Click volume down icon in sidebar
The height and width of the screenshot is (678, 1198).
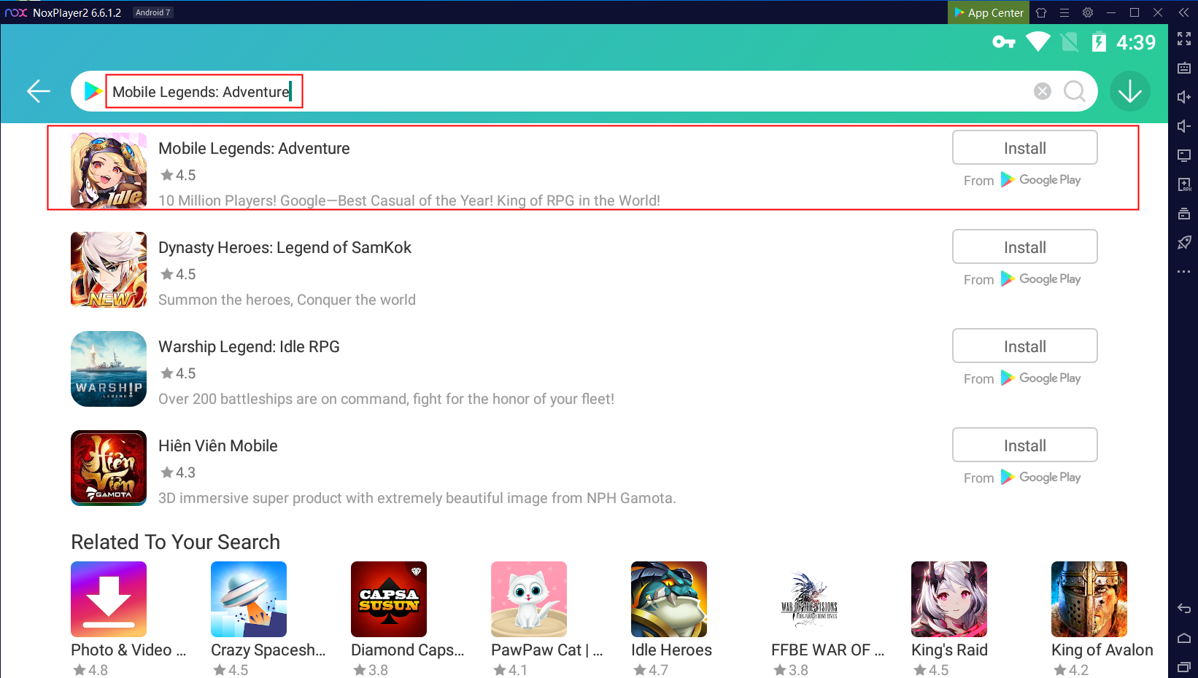pyautogui.click(x=1183, y=126)
